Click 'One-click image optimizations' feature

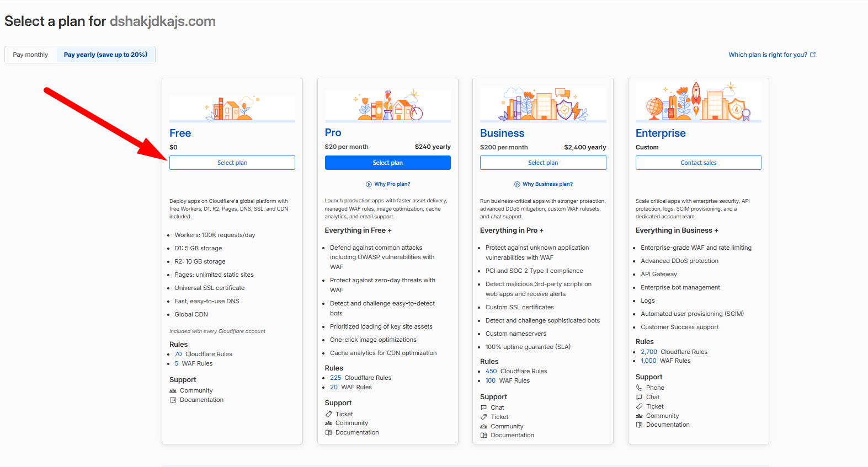(373, 340)
